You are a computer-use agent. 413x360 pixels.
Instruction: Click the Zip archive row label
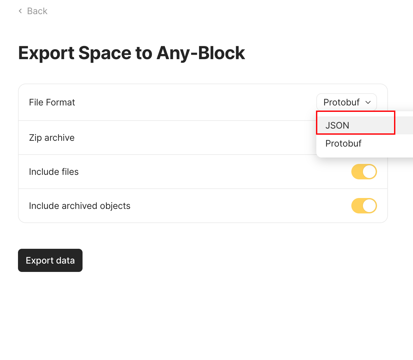point(52,138)
